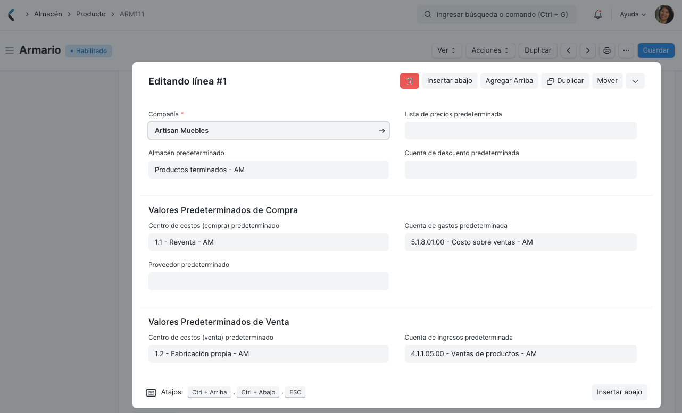This screenshot has height=413, width=682.
Task: Open the keyboard shortcuts icon
Action: pyautogui.click(x=151, y=393)
